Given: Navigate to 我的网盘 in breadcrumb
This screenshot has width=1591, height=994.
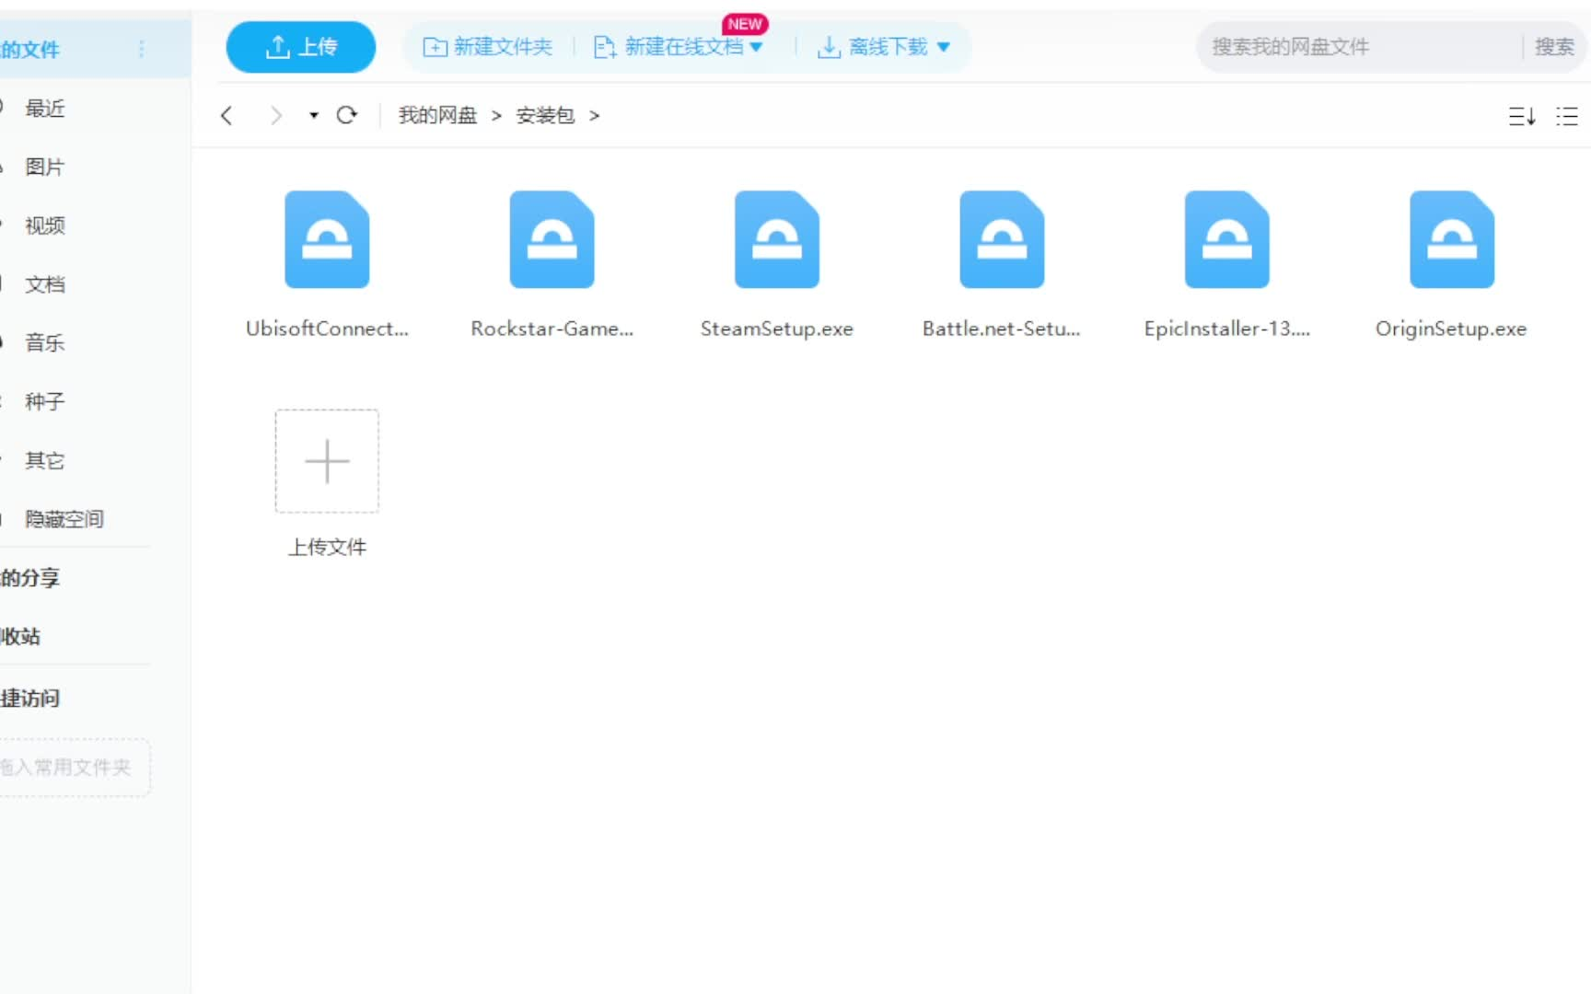Looking at the screenshot, I should tap(437, 115).
